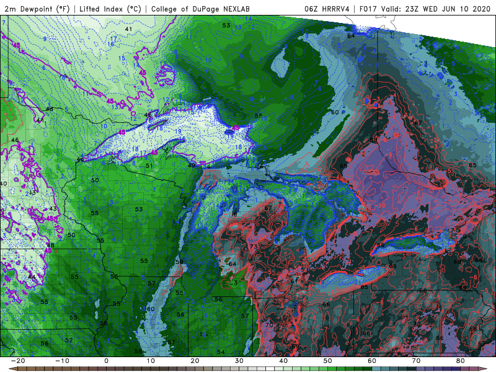Click the dewpoint value 49 on the map
The width and height of the screenshot is (496, 372).
point(192,165)
